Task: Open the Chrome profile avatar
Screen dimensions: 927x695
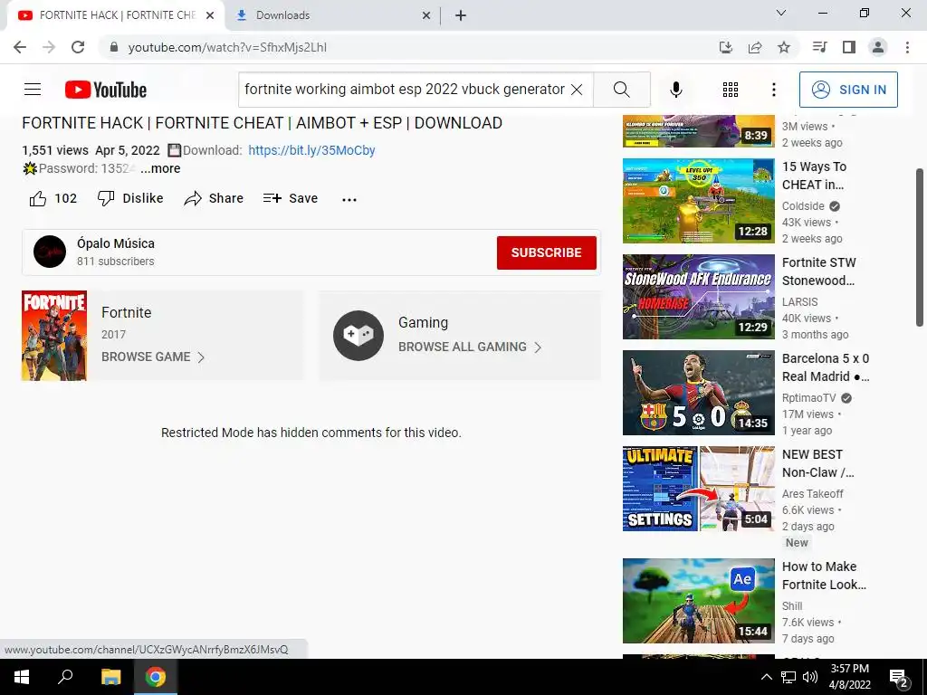Action: (878, 47)
